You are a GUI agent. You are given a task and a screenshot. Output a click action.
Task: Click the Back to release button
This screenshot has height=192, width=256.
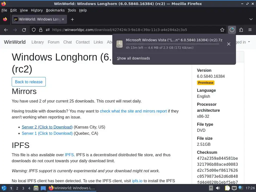pyautogui.click(x=29, y=82)
